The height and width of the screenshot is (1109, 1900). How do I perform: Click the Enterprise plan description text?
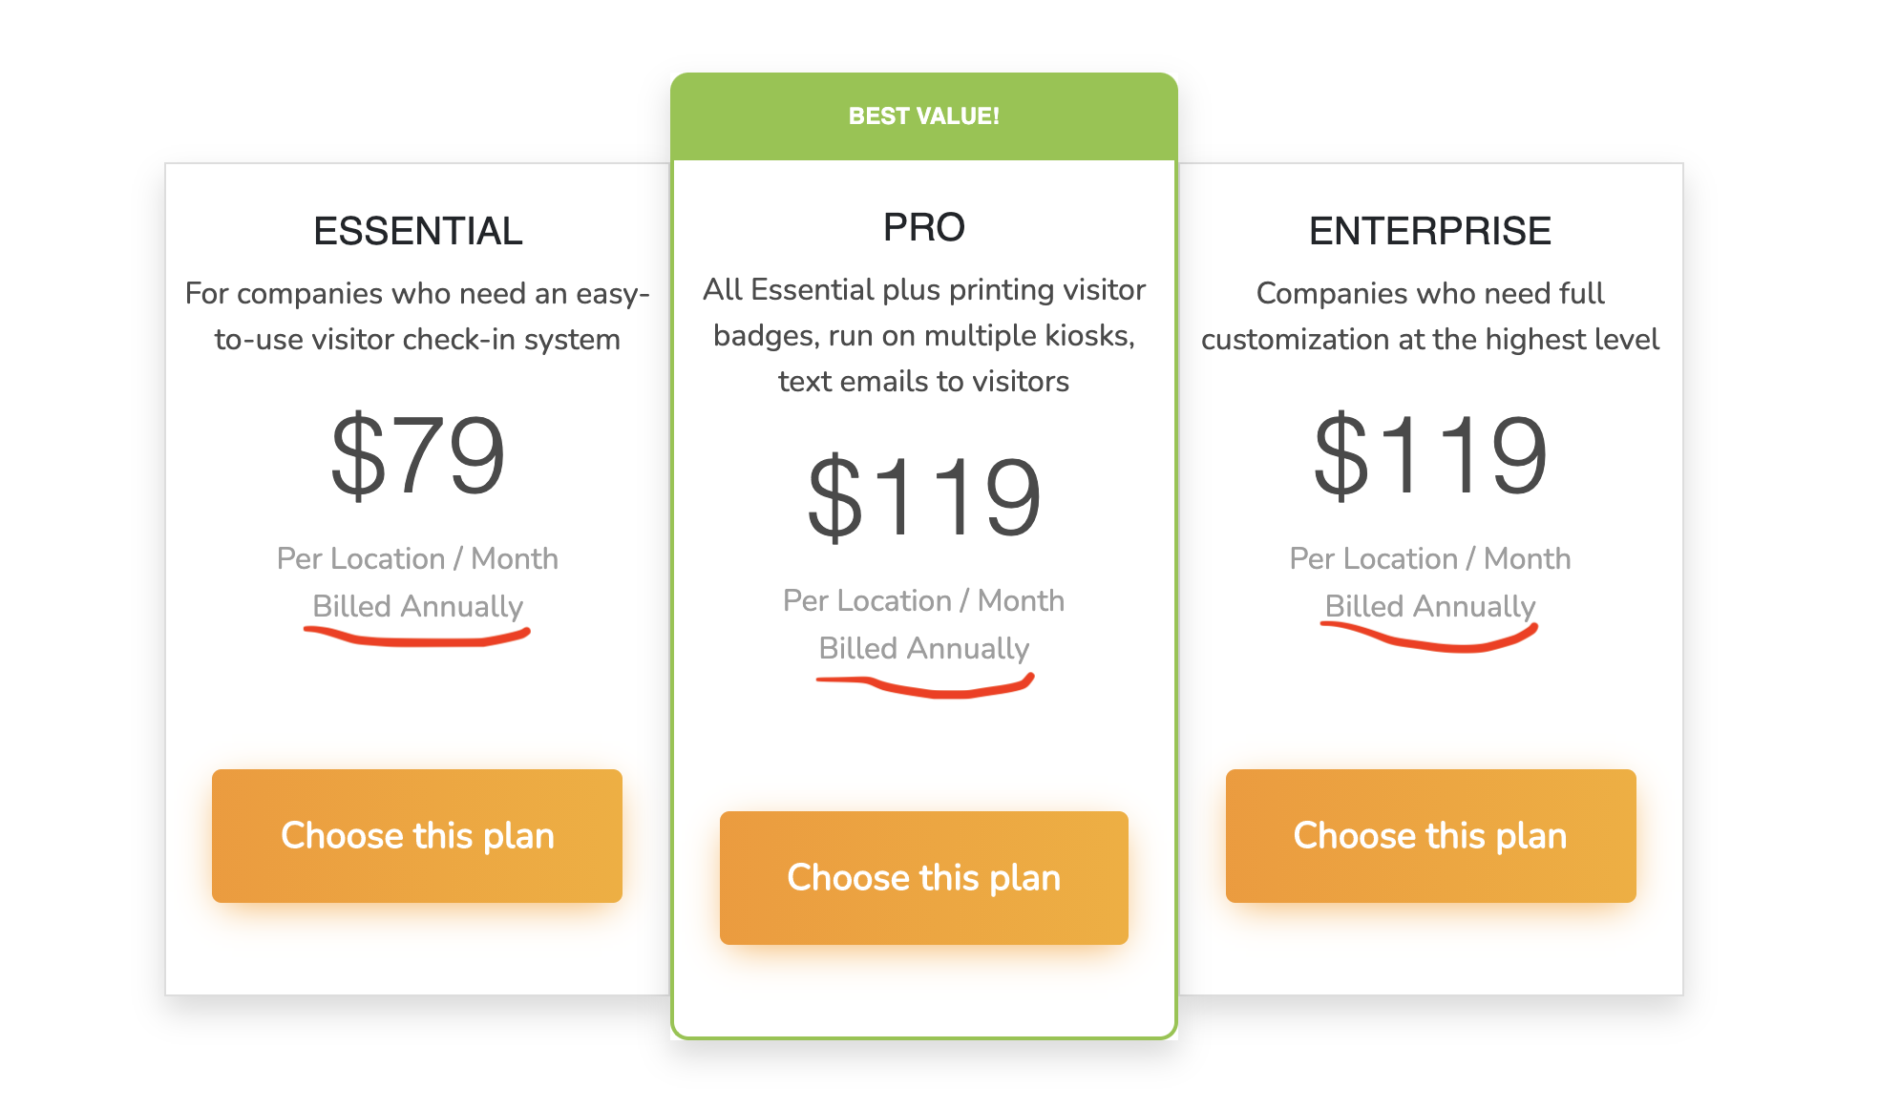click(x=1430, y=316)
